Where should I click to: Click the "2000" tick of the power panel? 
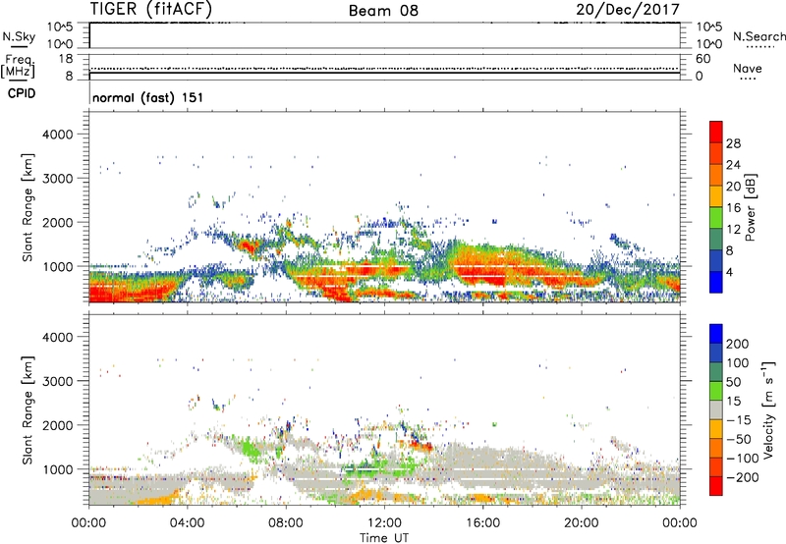pos(58,222)
